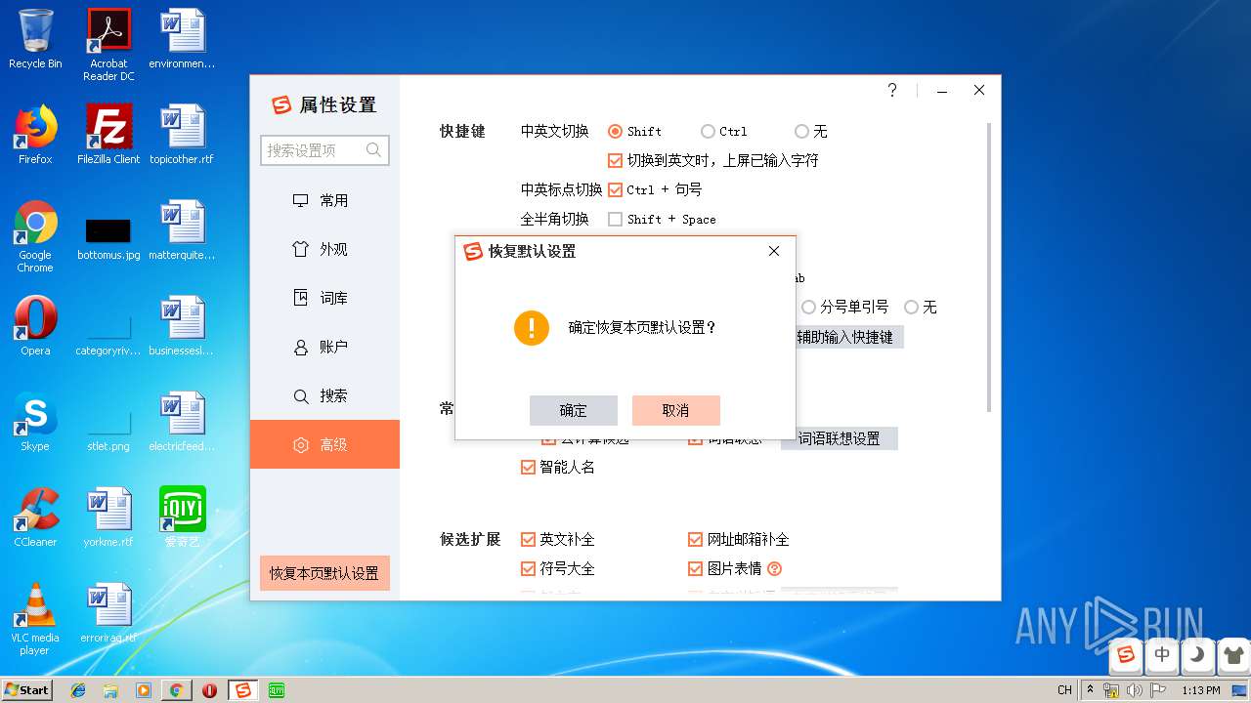This screenshot has width=1251, height=703.
Task: Open Internet Explorer from taskbar
Action: [78, 690]
